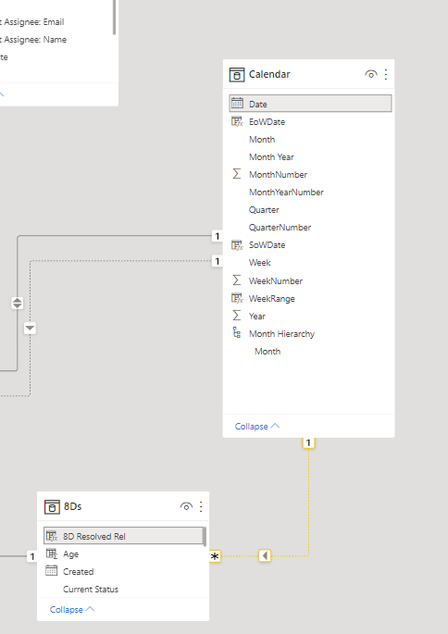Select the 8D Resolved Rel field
Screen dimensions: 448x634
pos(123,536)
